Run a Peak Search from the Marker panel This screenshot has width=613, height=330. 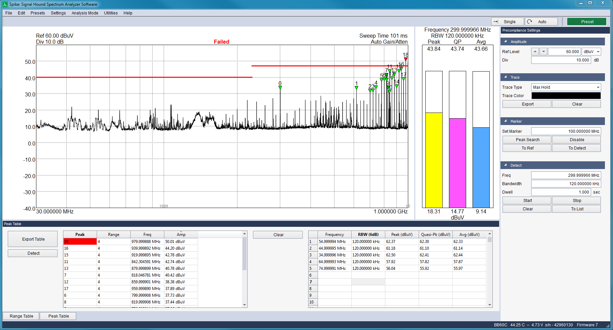[x=526, y=139]
